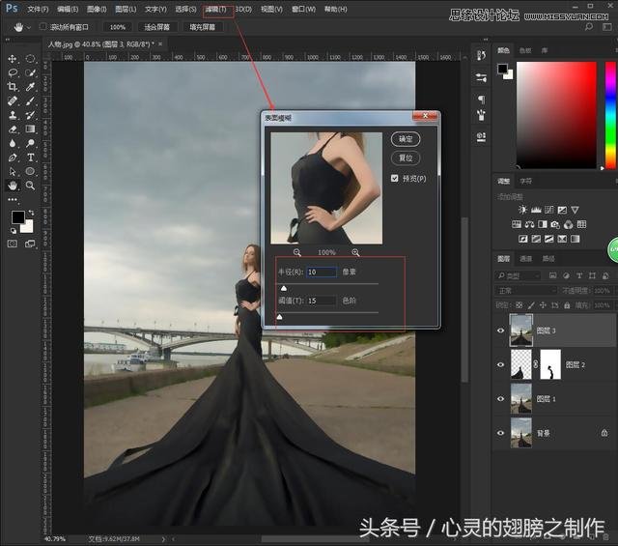Click the threshold slider handle
This screenshot has height=546, width=618.
[x=279, y=317]
